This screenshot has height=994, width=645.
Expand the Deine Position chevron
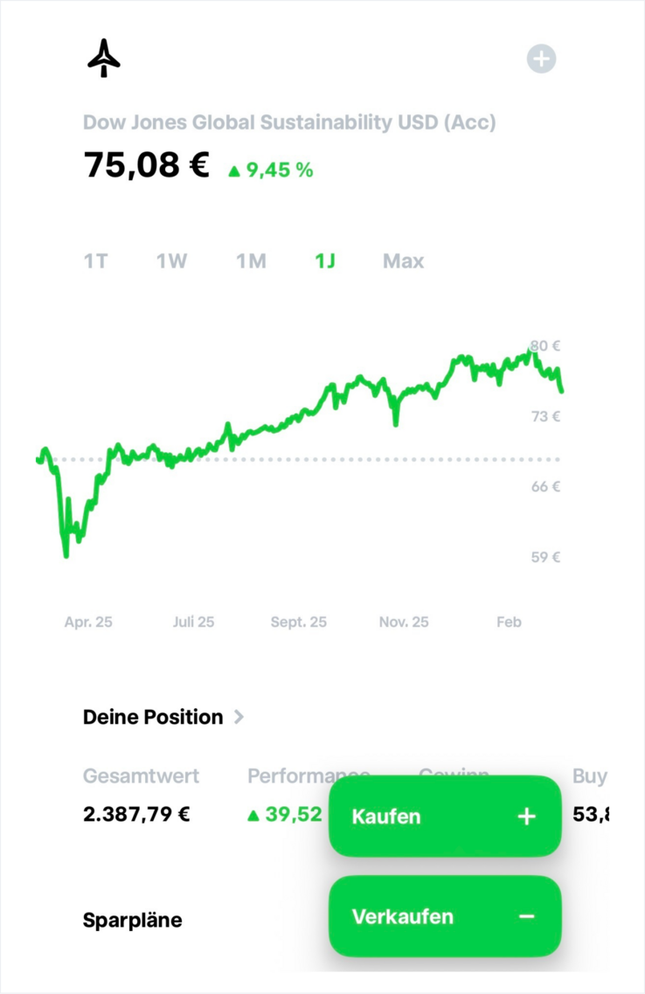point(239,717)
